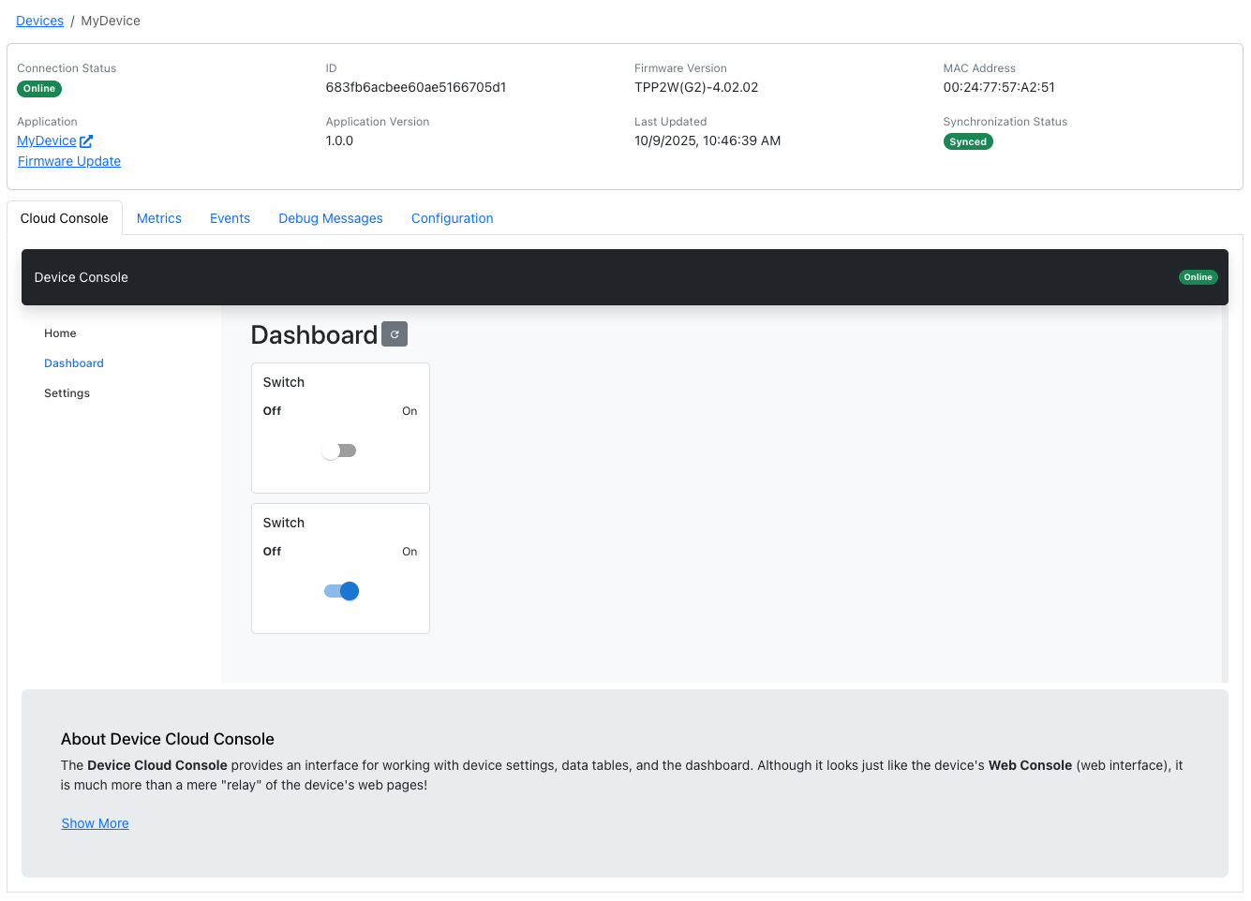Click the Dashboard refresh icon button
The width and height of the screenshot is (1251, 901).
pyautogui.click(x=395, y=334)
